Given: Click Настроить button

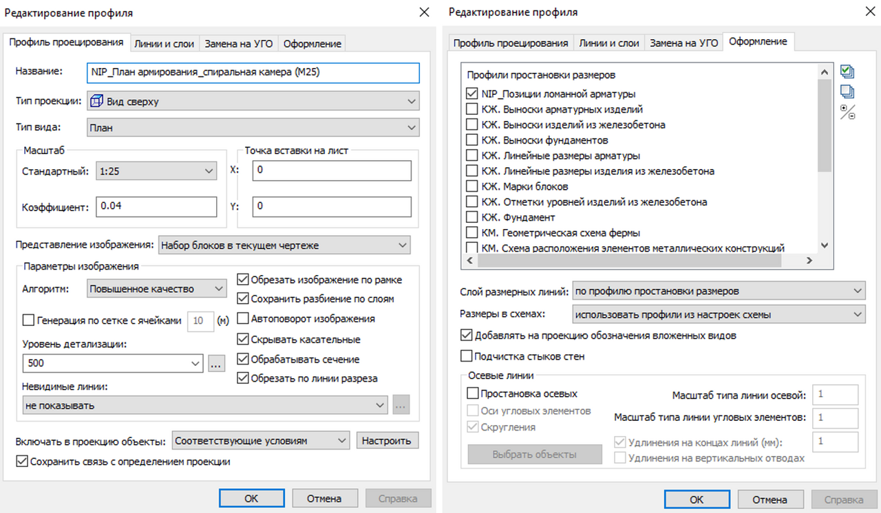Looking at the screenshot, I should [x=387, y=441].
